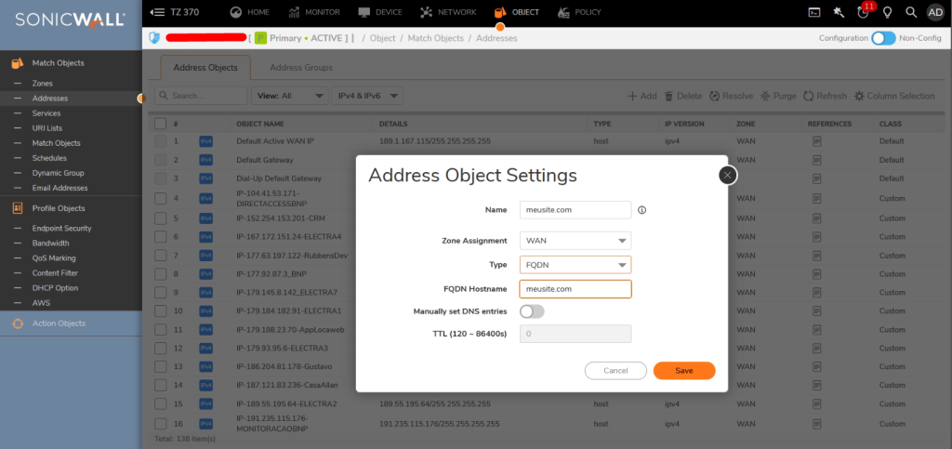Open the MONITOR section

(314, 12)
